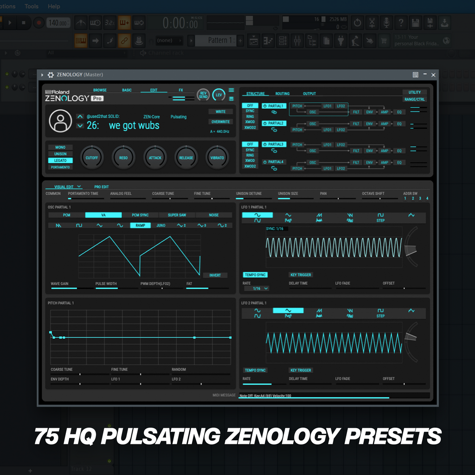The width and height of the screenshot is (475, 475).
Task: Open the ROUTING tab
Action: 282,94
